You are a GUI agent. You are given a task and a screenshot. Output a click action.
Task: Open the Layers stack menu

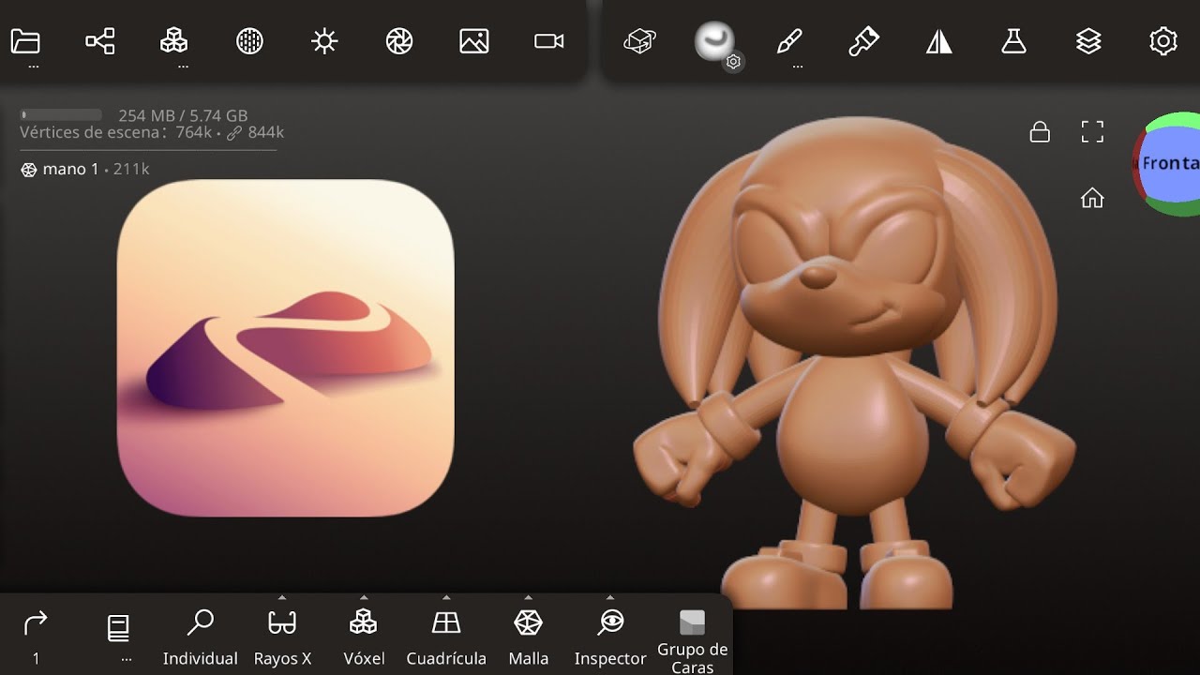[1088, 41]
